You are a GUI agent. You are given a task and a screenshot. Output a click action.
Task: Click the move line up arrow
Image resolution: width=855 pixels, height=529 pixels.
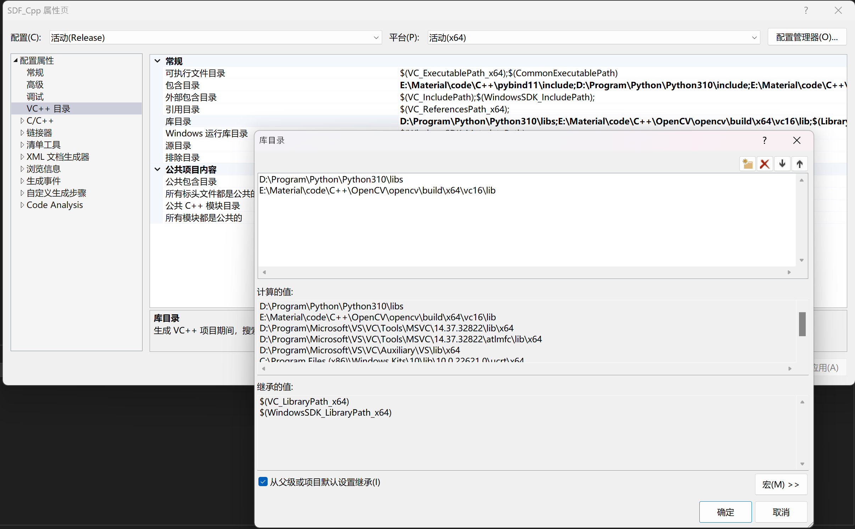pyautogui.click(x=799, y=164)
